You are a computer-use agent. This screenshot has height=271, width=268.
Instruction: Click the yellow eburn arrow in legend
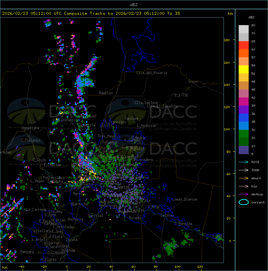point(244,178)
